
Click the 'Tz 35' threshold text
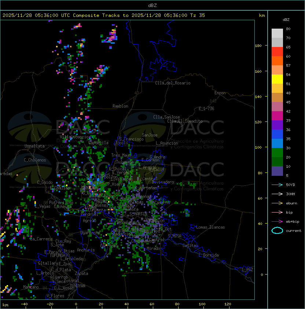pos(198,15)
